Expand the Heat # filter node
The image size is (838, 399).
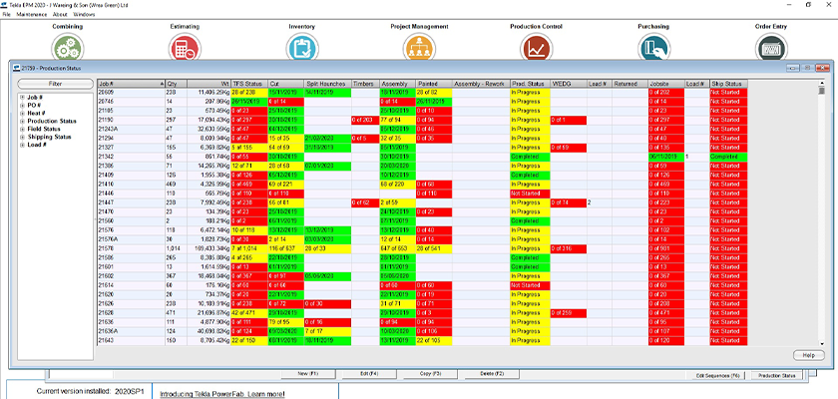tap(21, 113)
